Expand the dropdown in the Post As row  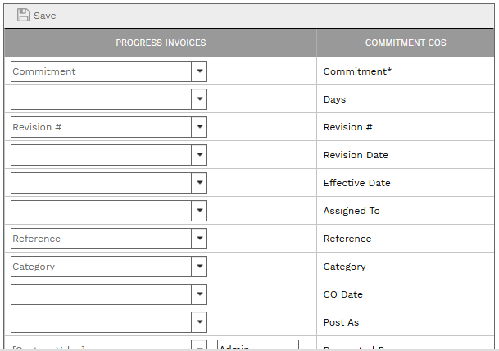(x=199, y=322)
